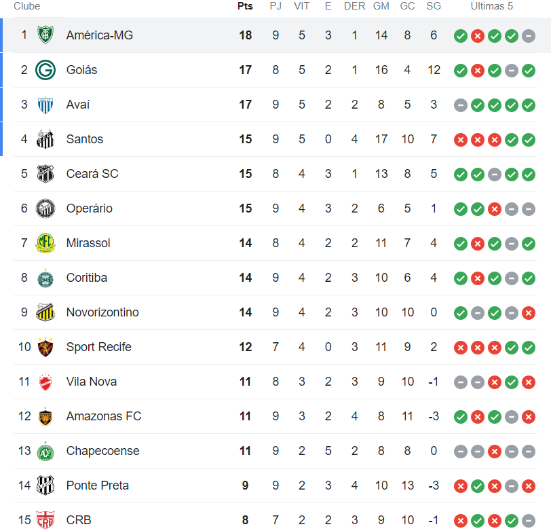Click the CRB red shield logo
The width and height of the screenshot is (551, 531).
tap(45, 520)
